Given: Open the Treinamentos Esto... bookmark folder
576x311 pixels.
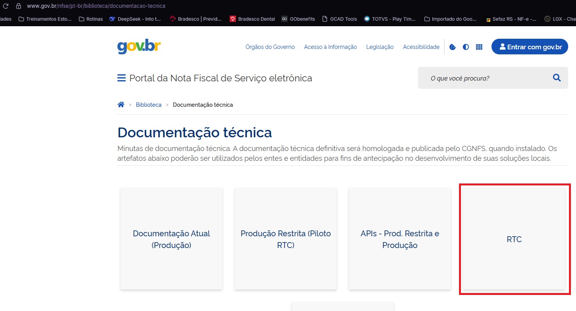Looking at the screenshot, I should (45, 19).
